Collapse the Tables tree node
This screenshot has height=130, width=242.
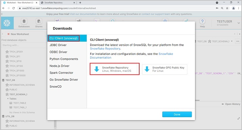pyautogui.click(x=8, y=99)
